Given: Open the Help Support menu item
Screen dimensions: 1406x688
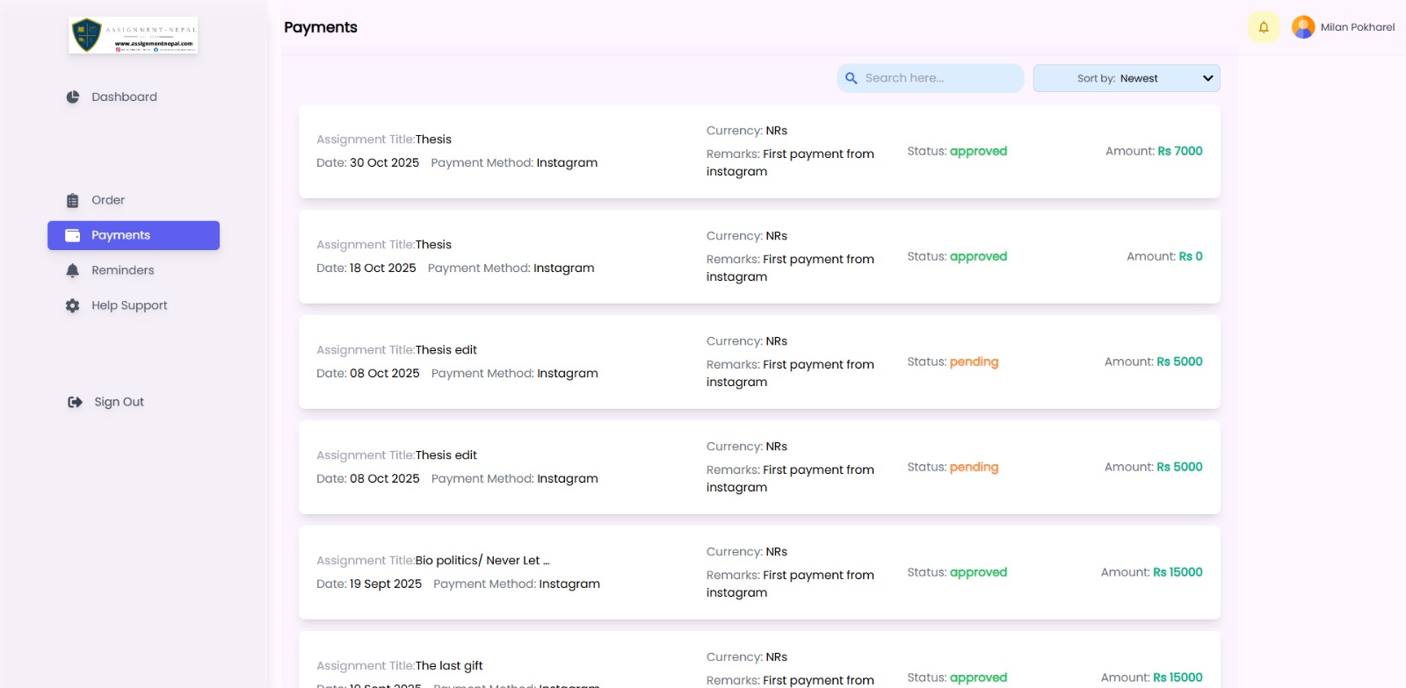Looking at the screenshot, I should (x=134, y=305).
